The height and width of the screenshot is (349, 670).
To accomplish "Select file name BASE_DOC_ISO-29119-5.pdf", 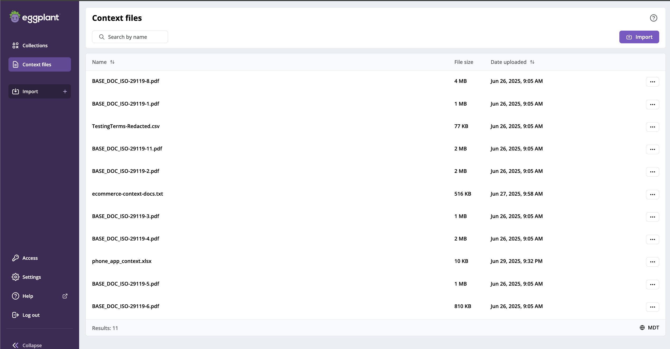I will [126, 284].
